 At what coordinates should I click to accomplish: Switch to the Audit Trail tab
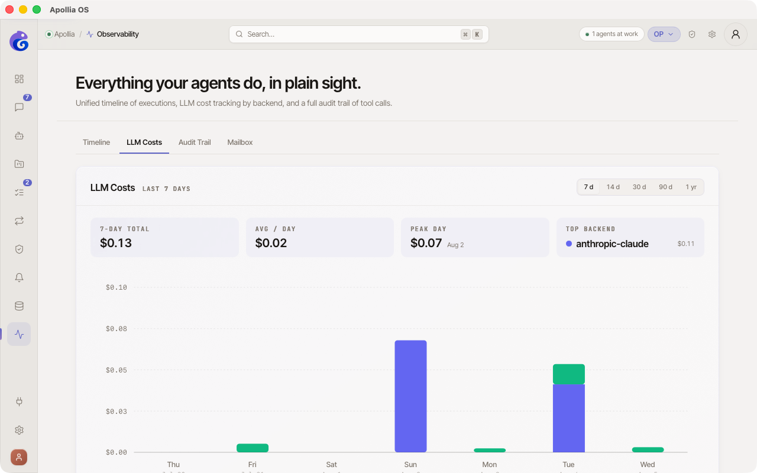195,142
